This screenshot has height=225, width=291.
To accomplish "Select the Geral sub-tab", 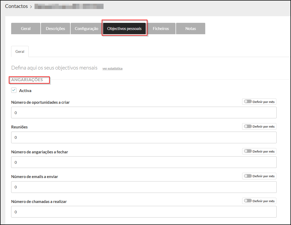I will pos(20,52).
